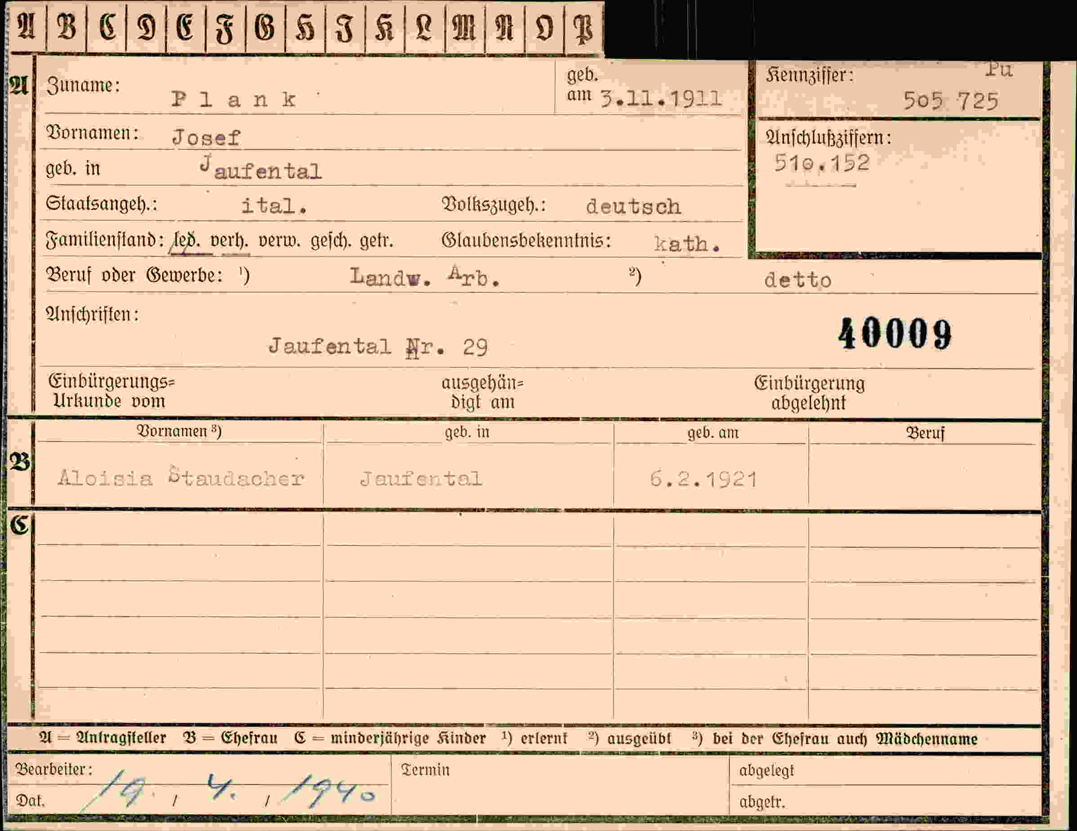This screenshot has height=831, width=1077.
Task: Click the Anschlußziffern value '510.152'
Action: click(822, 163)
